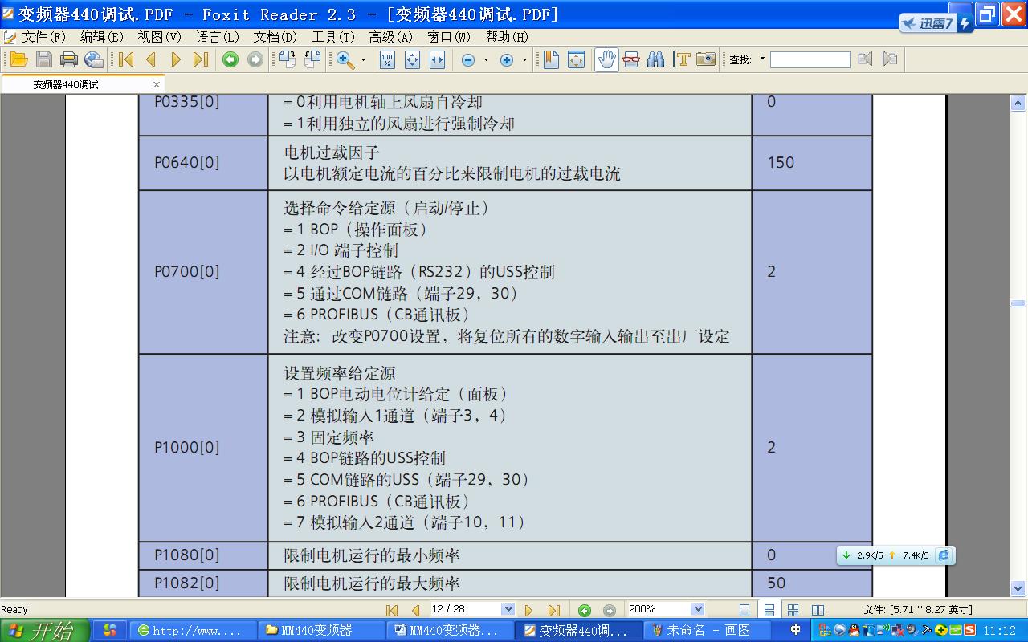Click the zoom out minus icon
The height and width of the screenshot is (642, 1028).
coord(468,60)
